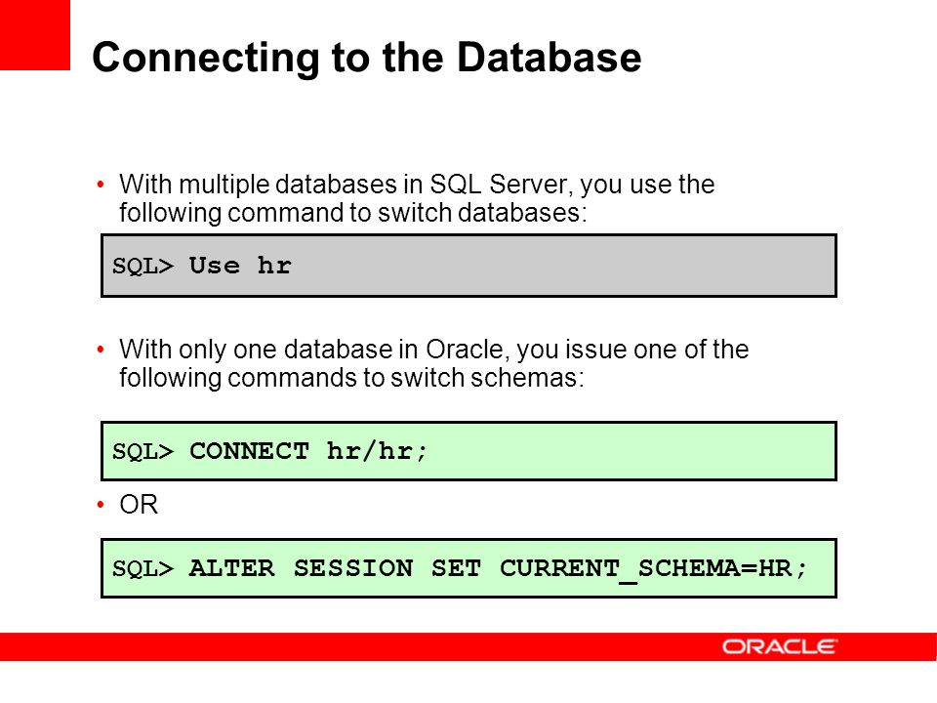Click the red square in top-left corner
Viewport: 937px width, 703px height.
tap(35, 35)
